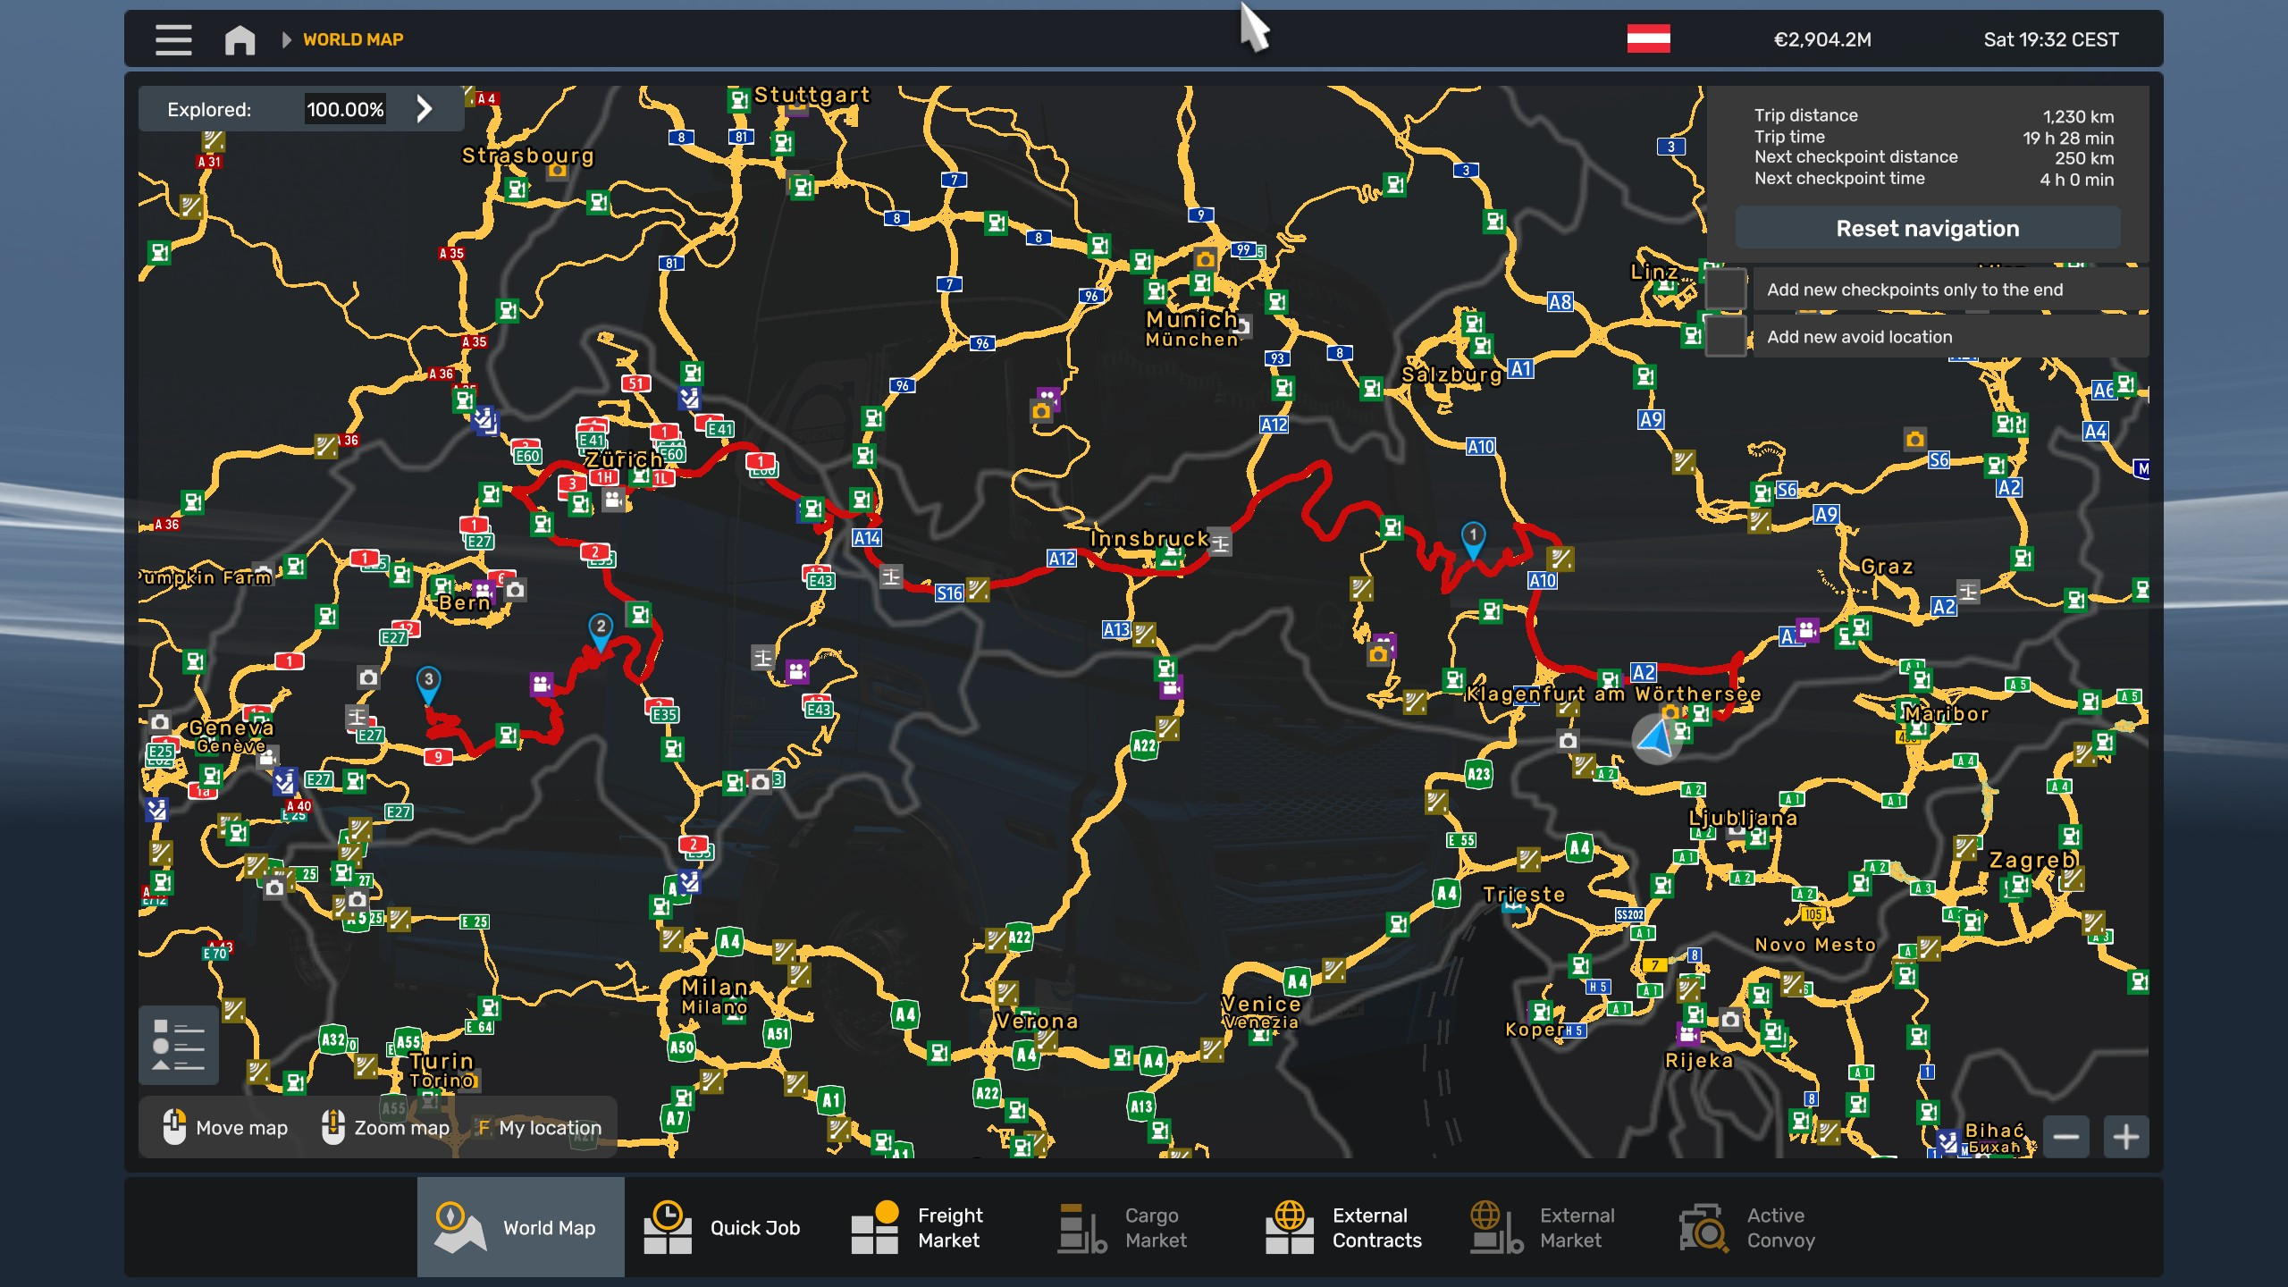Open the Quick Job tab

pyautogui.click(x=724, y=1227)
